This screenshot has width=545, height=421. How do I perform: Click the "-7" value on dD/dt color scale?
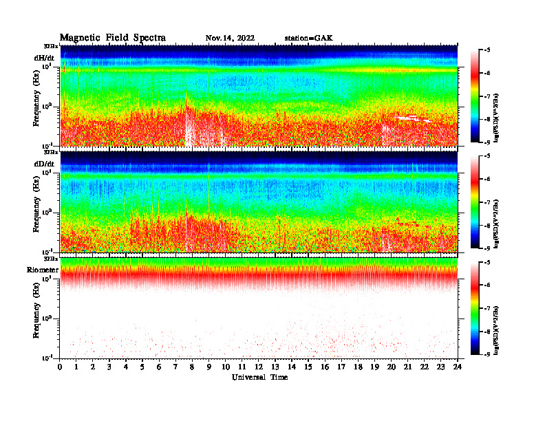tap(487, 202)
